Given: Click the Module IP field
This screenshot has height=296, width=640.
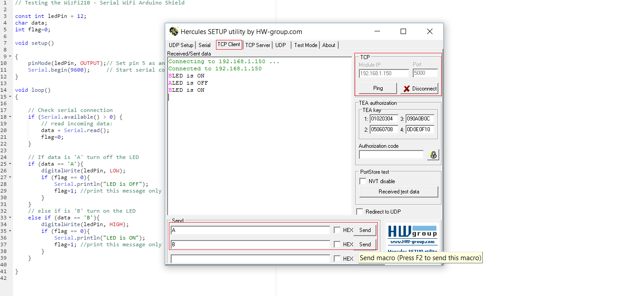Looking at the screenshot, I should [384, 73].
